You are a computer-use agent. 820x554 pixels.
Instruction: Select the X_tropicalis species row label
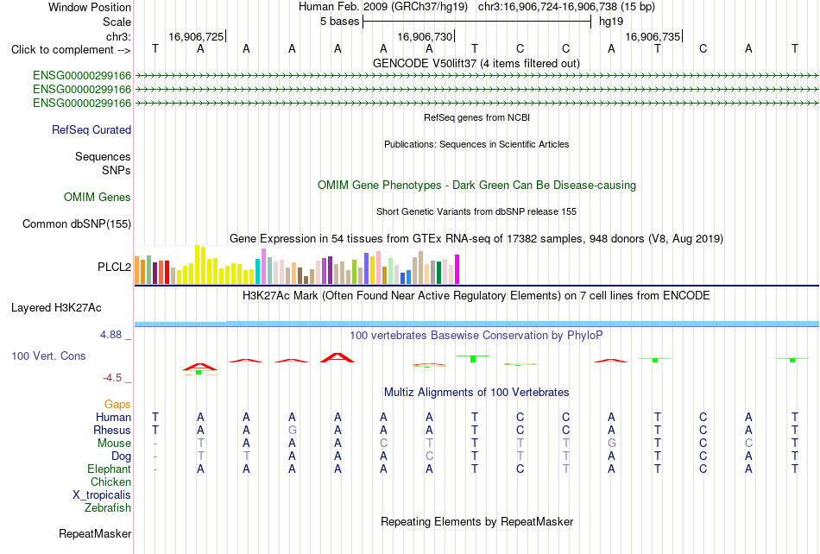pyautogui.click(x=102, y=495)
